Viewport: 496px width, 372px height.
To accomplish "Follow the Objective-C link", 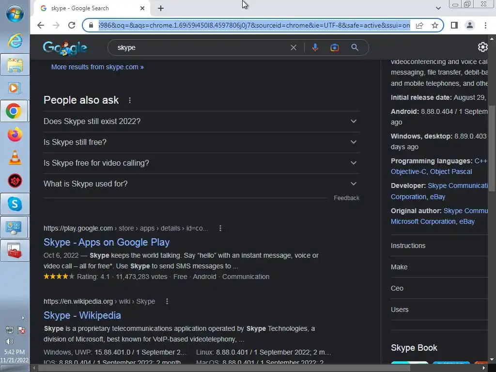I will coord(408,171).
